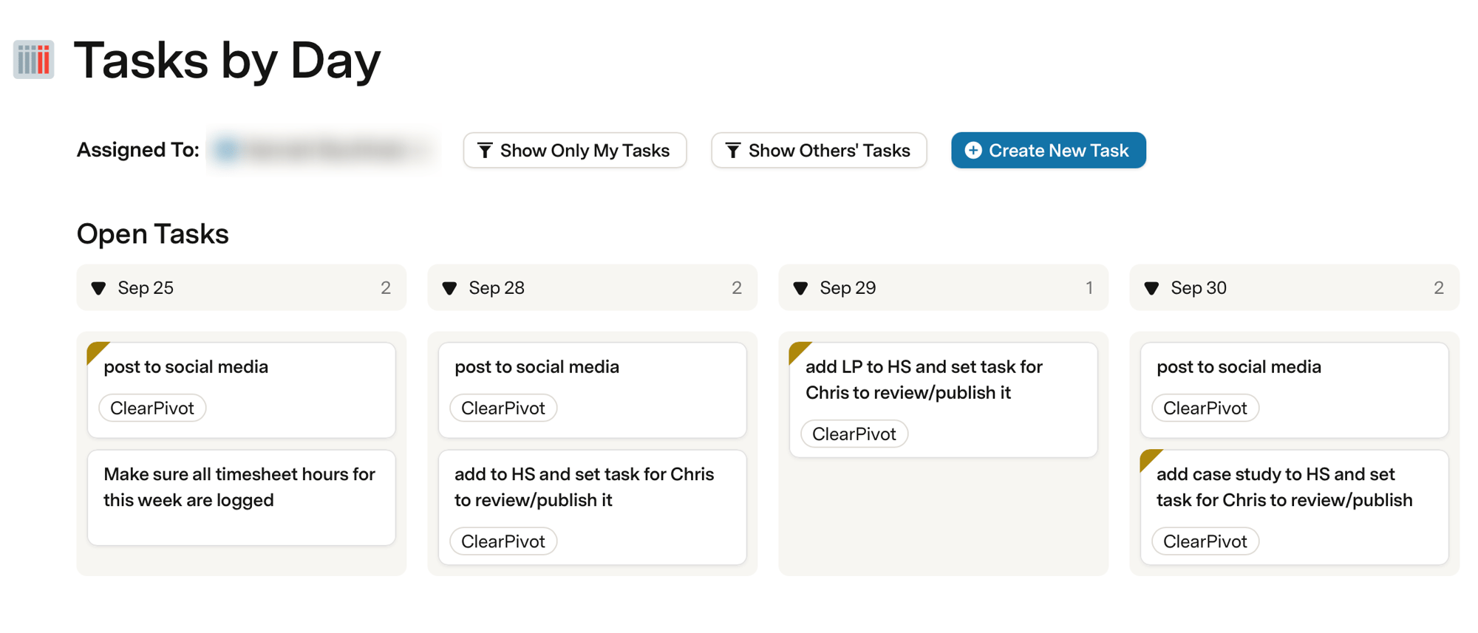
Task: Open the 'add LP to HS' card
Action: [944, 400]
